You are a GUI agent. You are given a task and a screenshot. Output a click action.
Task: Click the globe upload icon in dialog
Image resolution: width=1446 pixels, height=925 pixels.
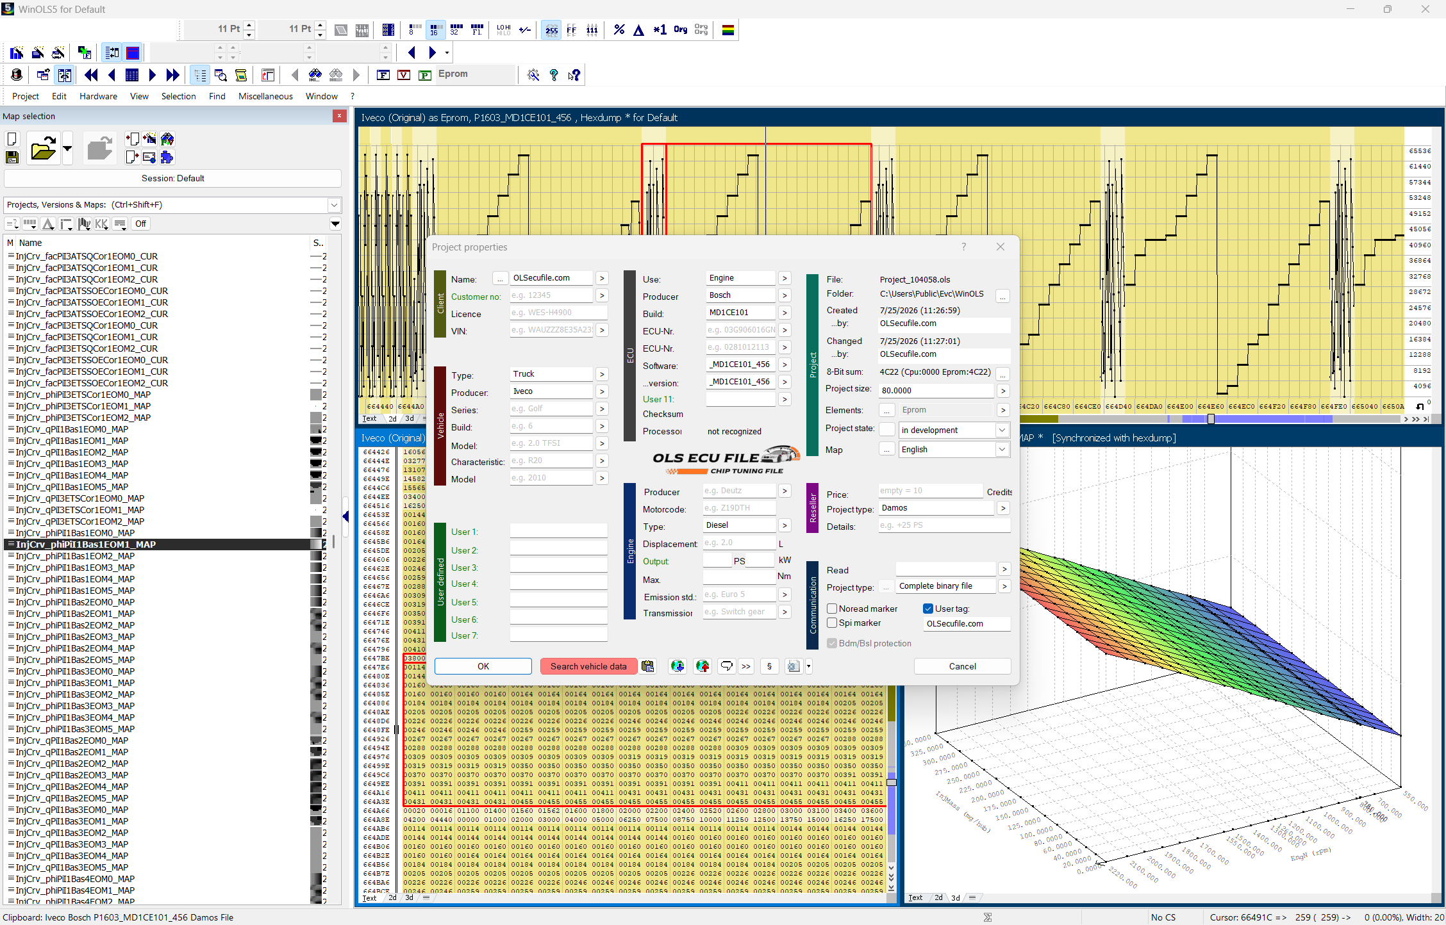coord(702,666)
